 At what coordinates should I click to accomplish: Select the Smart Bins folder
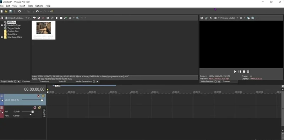12,34
